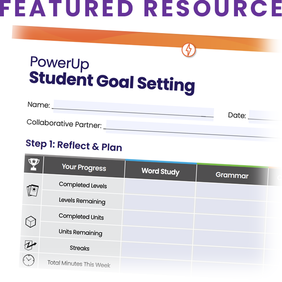
Task: Click the Student Goal Setting title
Action: point(112,83)
